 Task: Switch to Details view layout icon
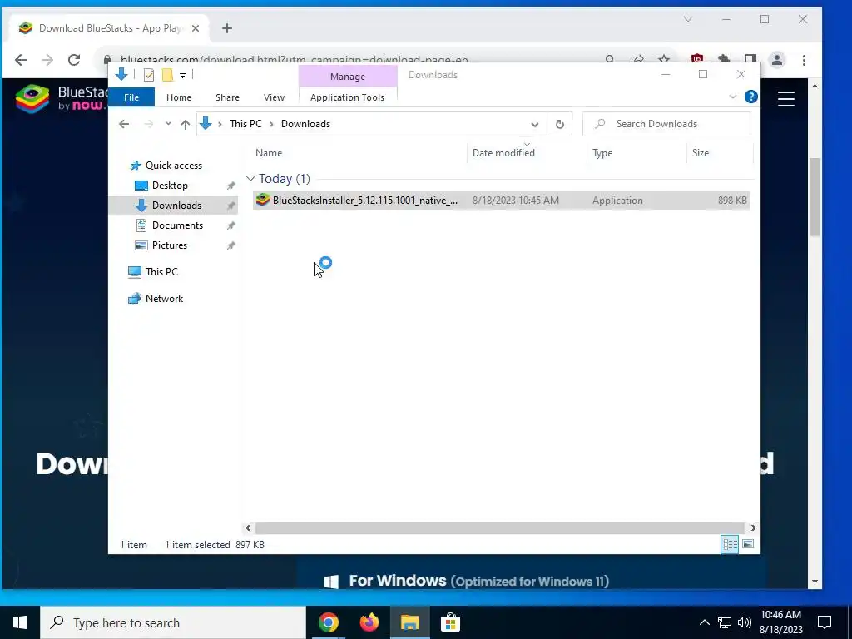[x=730, y=544]
